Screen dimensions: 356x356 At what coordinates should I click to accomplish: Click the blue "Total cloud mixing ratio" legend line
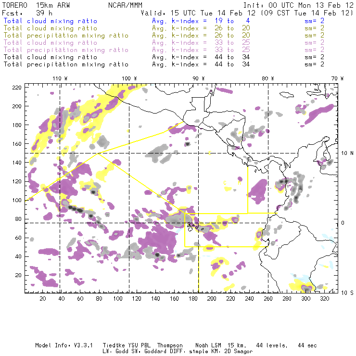(51, 21)
